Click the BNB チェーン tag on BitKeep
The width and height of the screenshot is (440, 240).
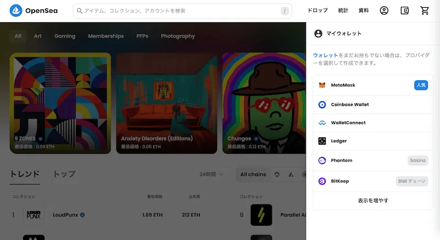[x=411, y=181]
